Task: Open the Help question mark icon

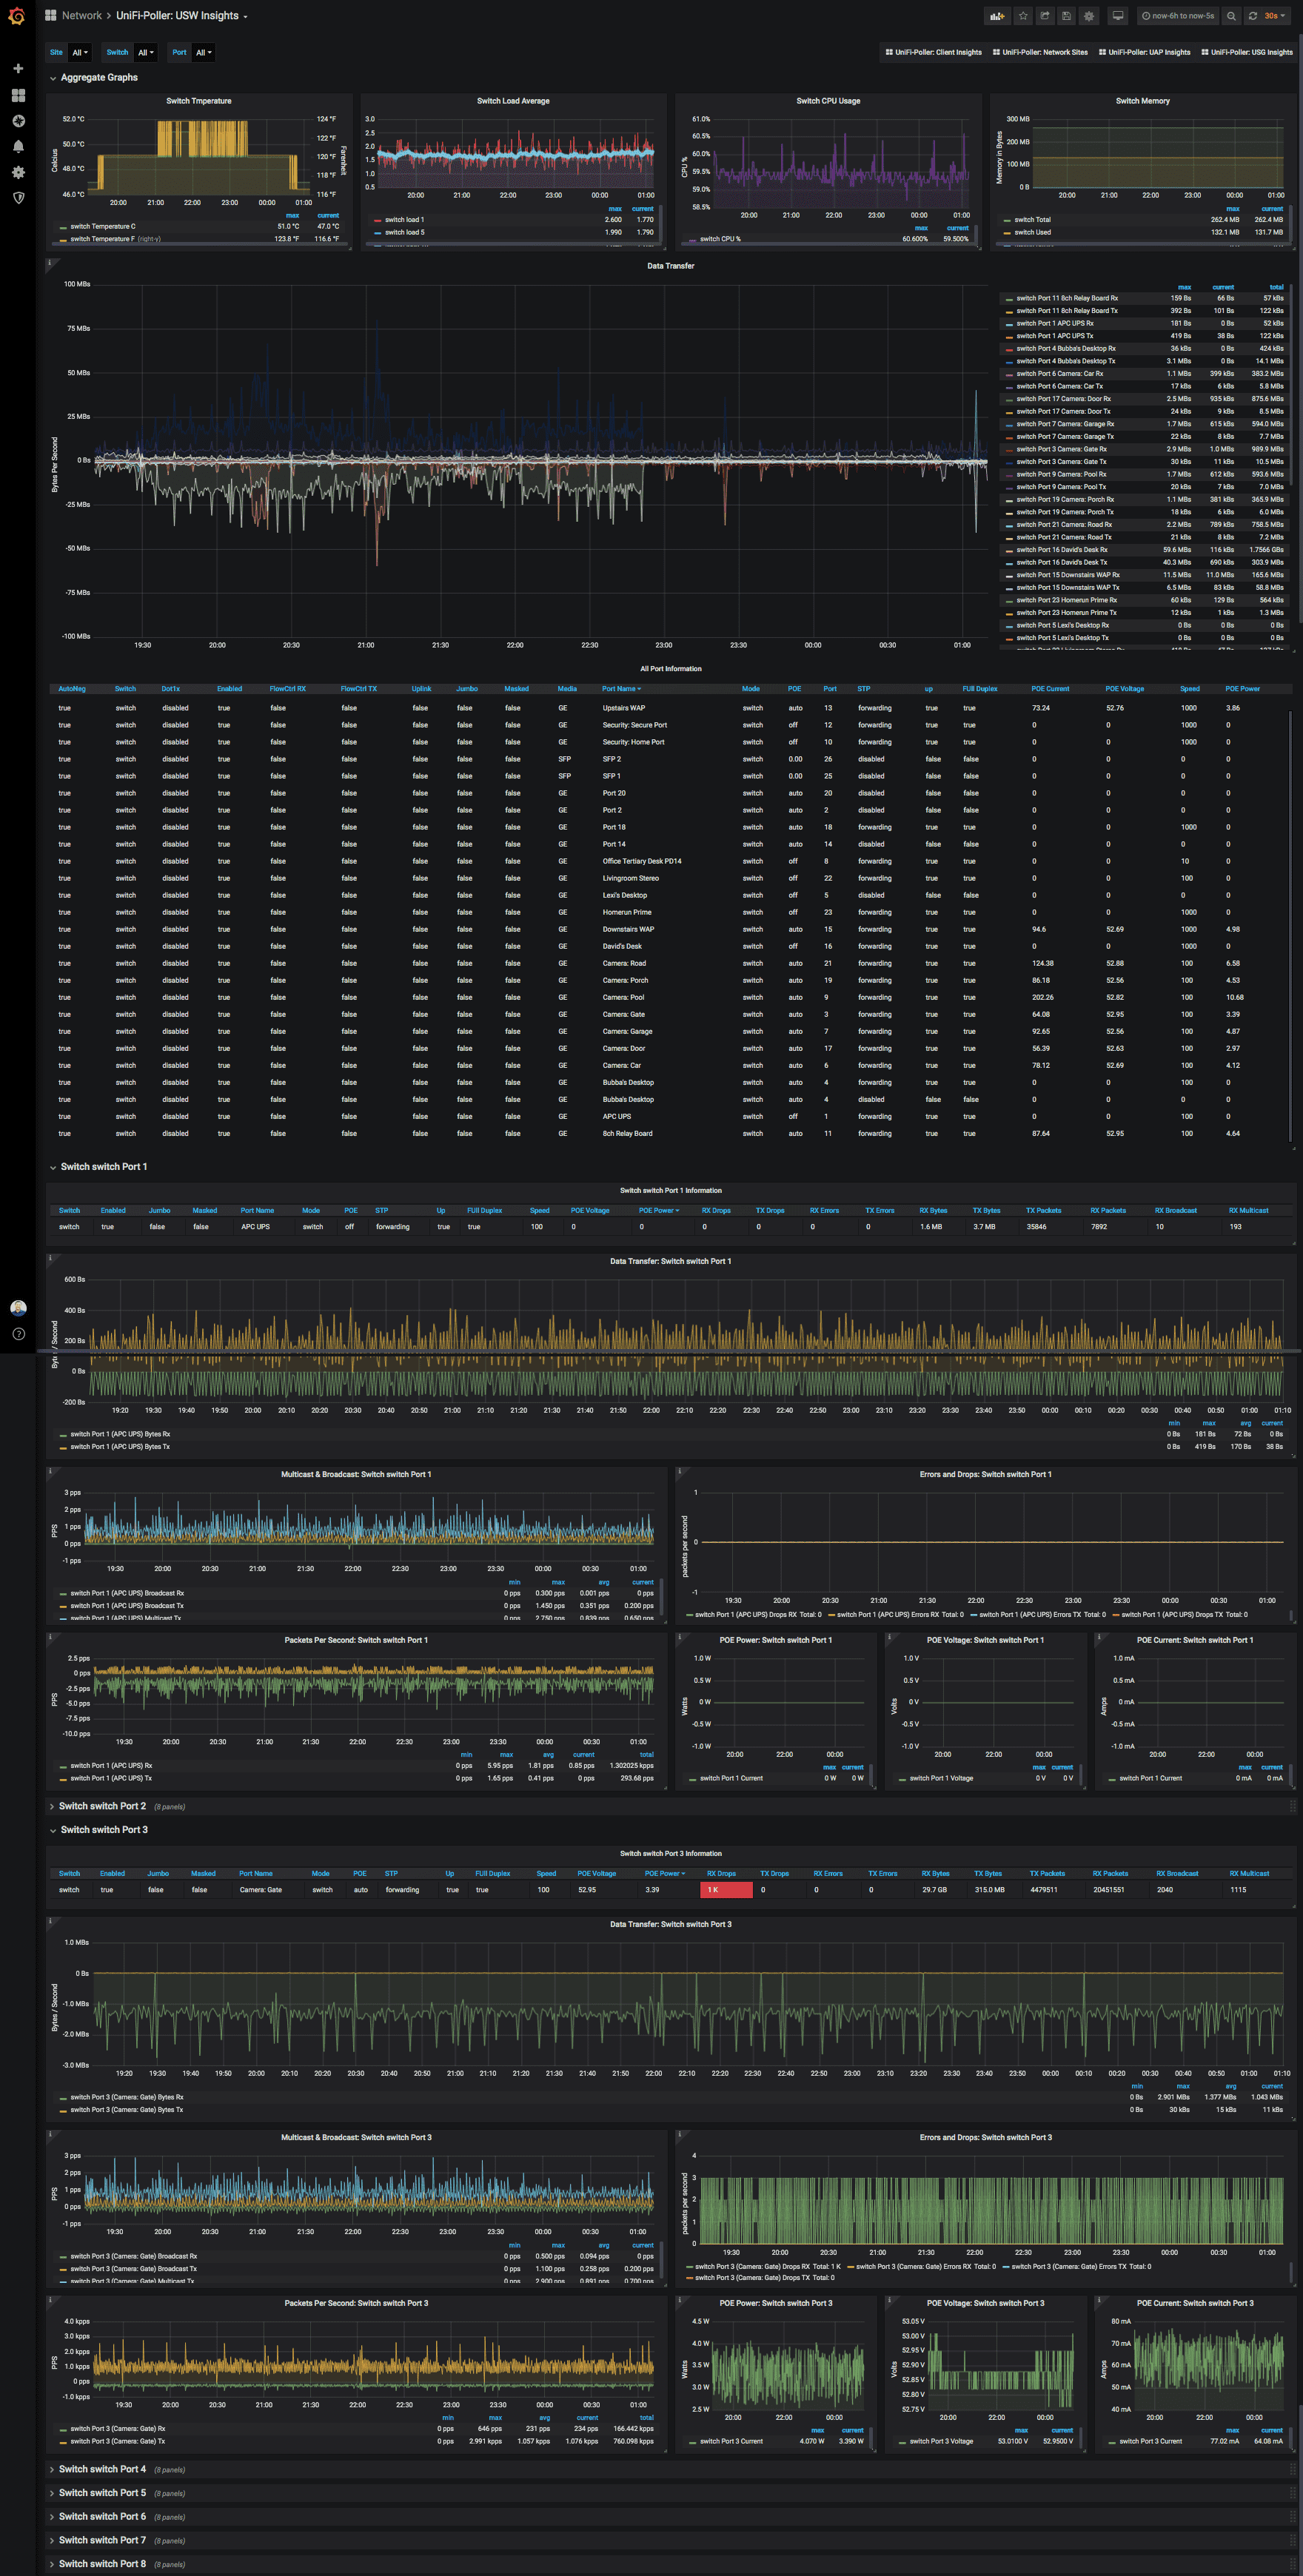Action: pos(18,1334)
